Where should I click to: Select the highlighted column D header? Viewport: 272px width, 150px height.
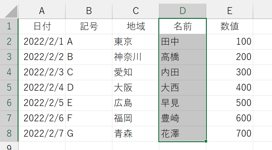coord(183,11)
